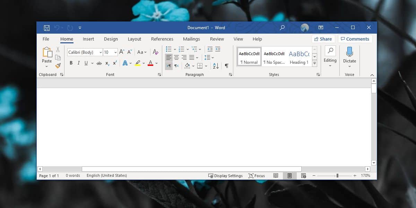Switch to Read Mode view
The width and height of the screenshot is (416, 208).
click(276, 176)
